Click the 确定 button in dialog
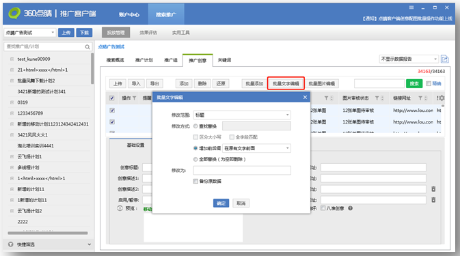Image resolution: width=460 pixels, height=256 pixels. (x=221, y=203)
